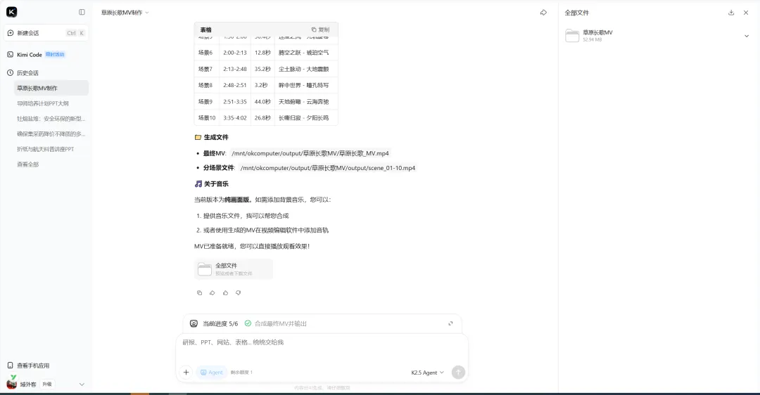The width and height of the screenshot is (760, 395).
Task: Click the 升级 upgrade button
Action: (x=47, y=384)
